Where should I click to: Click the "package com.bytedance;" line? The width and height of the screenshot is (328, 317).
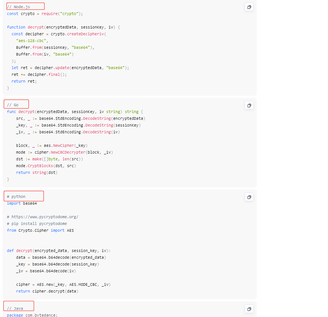[32, 315]
